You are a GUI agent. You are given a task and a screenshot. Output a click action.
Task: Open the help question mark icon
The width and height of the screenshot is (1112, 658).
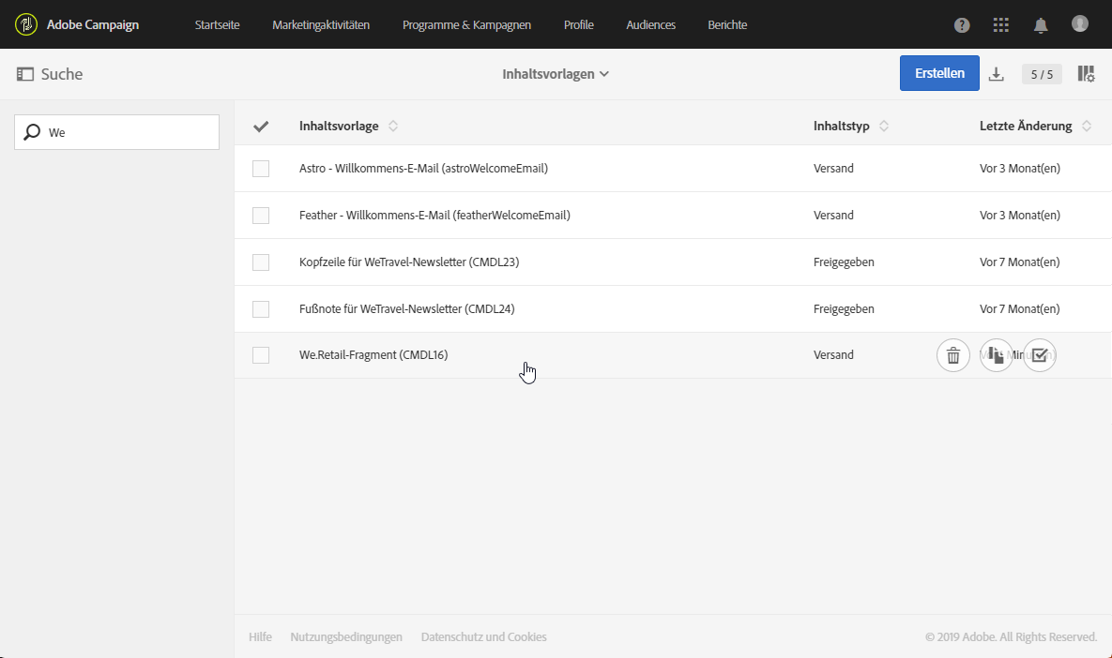[x=962, y=25]
